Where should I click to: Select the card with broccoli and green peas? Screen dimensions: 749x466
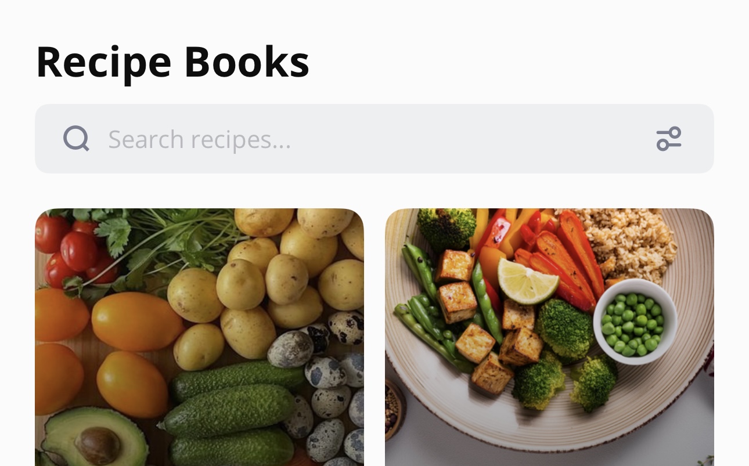coord(549,337)
